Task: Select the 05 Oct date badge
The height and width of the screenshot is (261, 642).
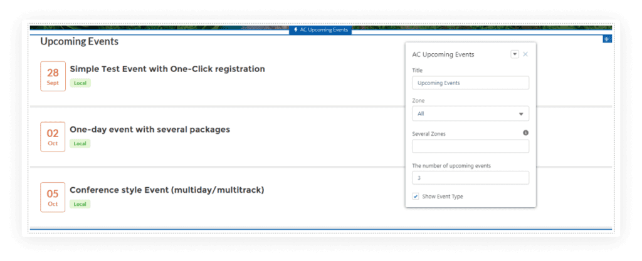Action: coord(53,197)
